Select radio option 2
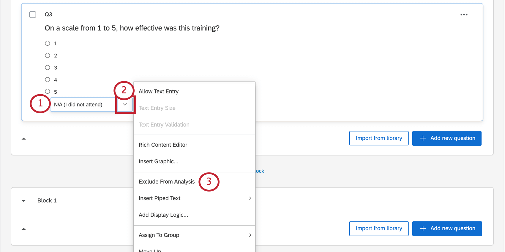Image resolution: width=505 pixels, height=252 pixels. click(48, 55)
